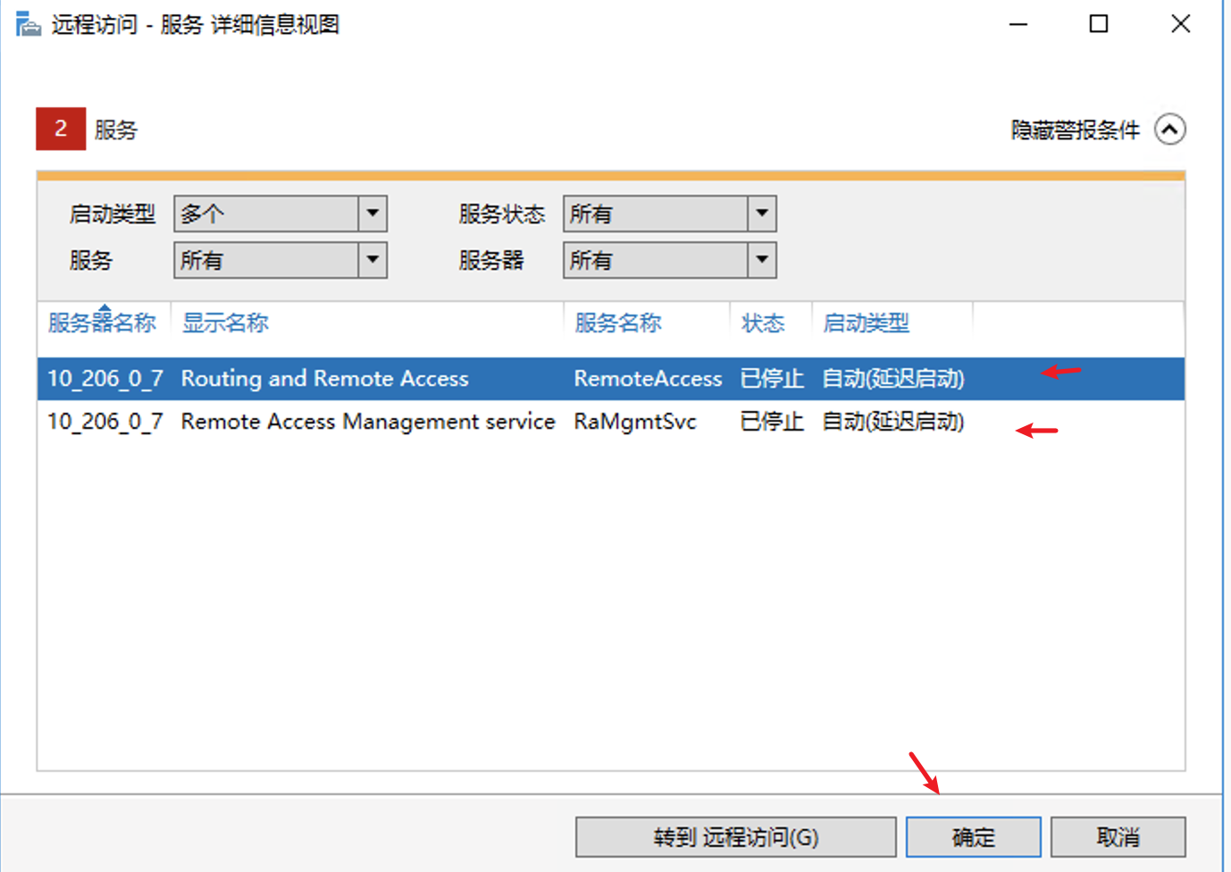Sort services by the 服务器名称 column
The height and width of the screenshot is (872, 1231).
[x=101, y=323]
